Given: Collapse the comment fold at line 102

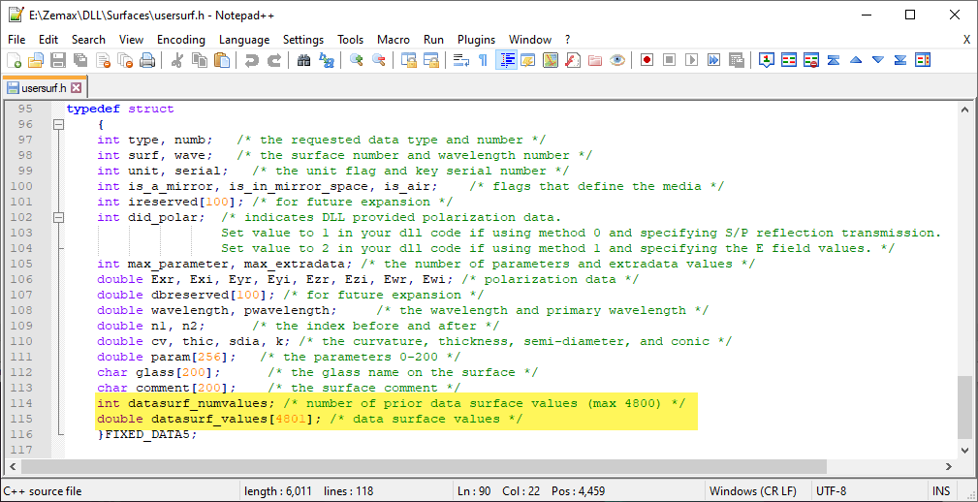Looking at the screenshot, I should pyautogui.click(x=58, y=218).
